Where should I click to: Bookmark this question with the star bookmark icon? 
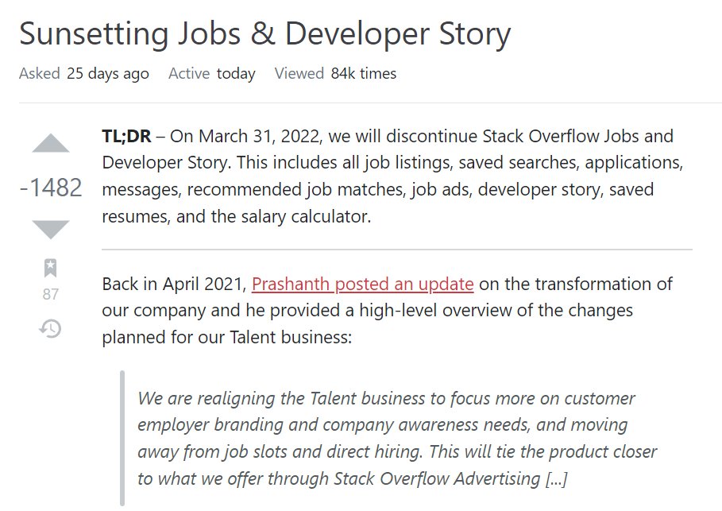click(x=50, y=268)
